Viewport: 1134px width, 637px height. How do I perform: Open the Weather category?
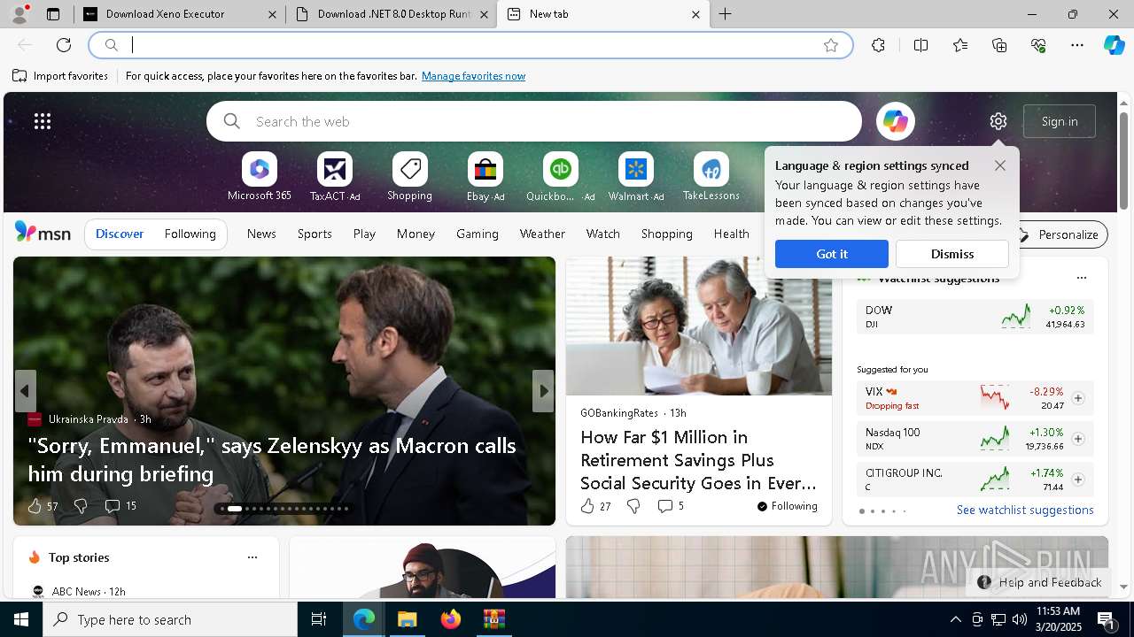tap(542, 234)
